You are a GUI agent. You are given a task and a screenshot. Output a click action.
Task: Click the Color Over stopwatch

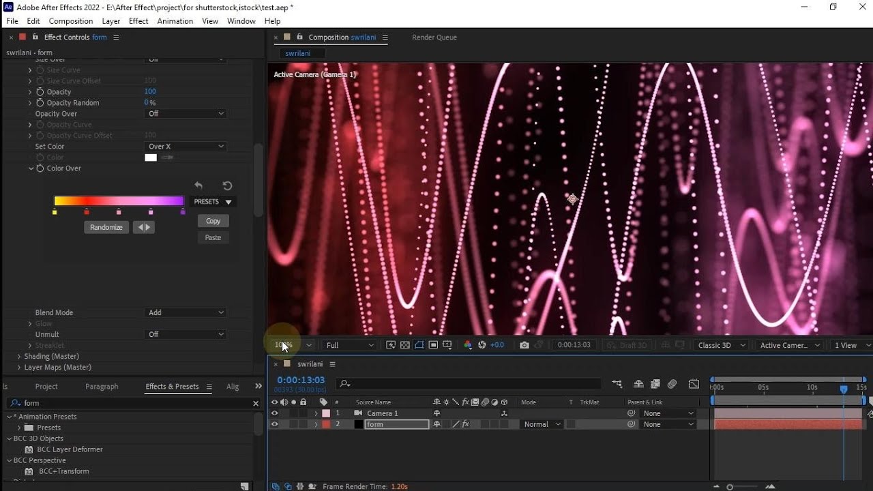pyautogui.click(x=40, y=168)
